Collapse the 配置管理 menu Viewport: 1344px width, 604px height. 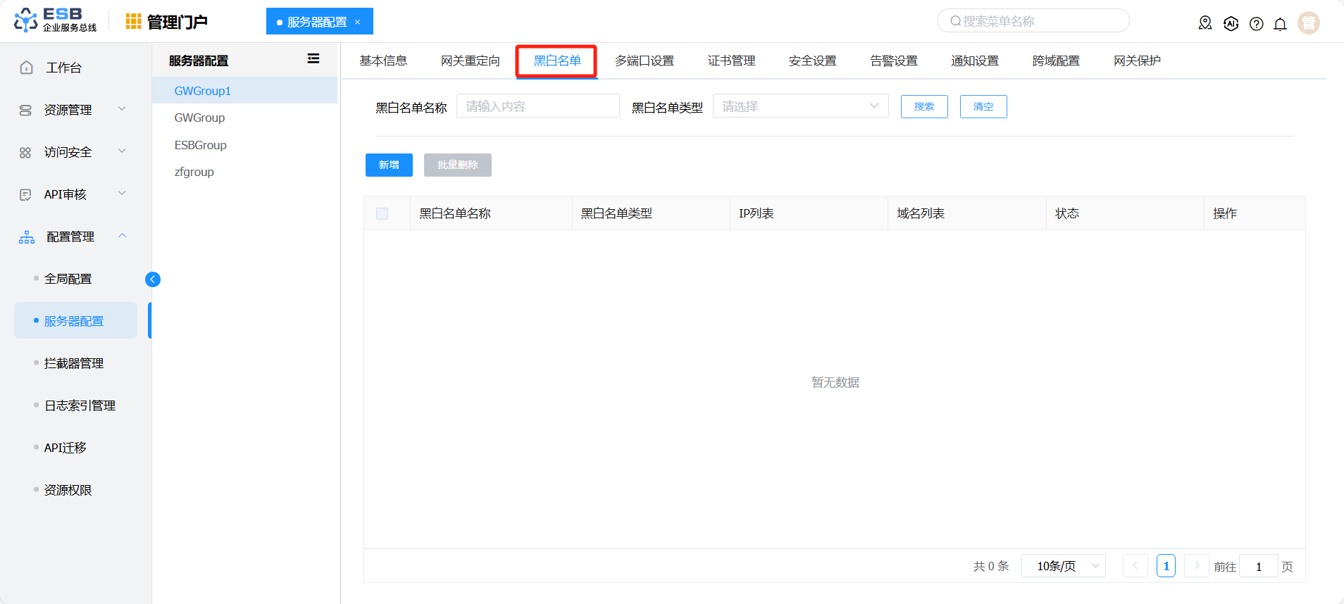73,237
